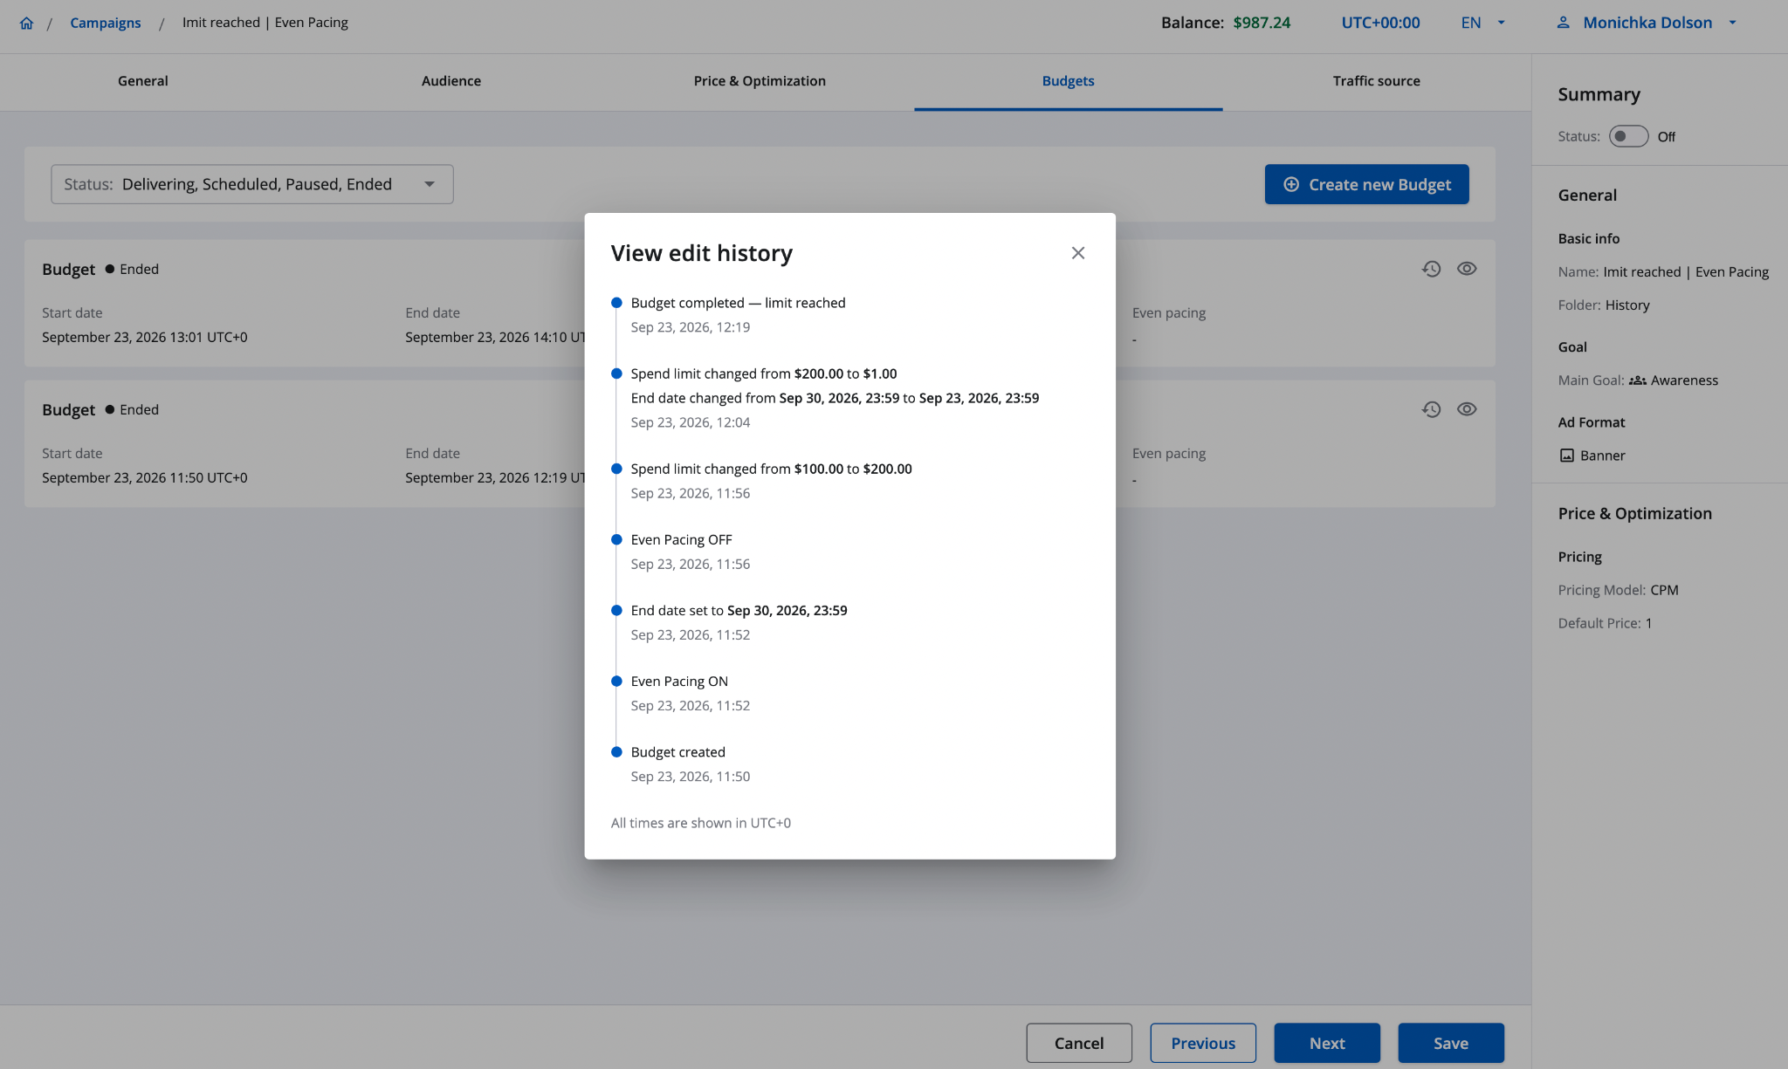Open the Monichka Dolson account menu
Image resolution: width=1788 pixels, height=1069 pixels.
point(1647,23)
